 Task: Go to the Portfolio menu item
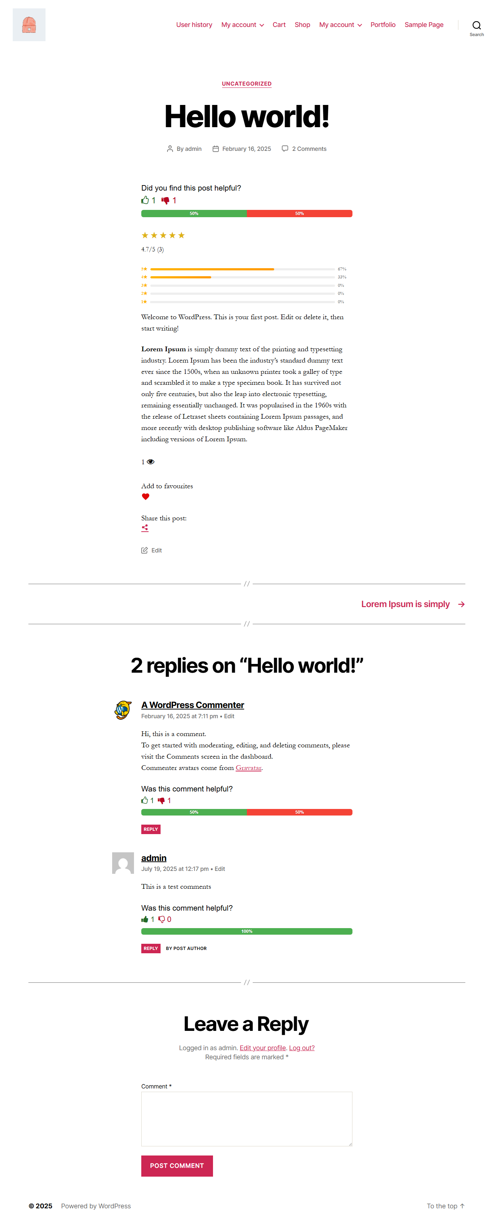click(x=382, y=25)
